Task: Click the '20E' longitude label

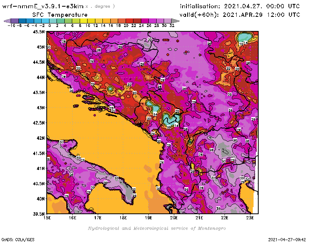Action: (x=174, y=218)
